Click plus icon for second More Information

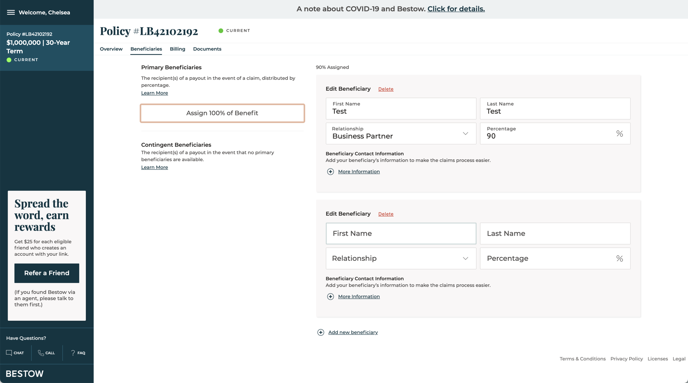[x=330, y=297]
